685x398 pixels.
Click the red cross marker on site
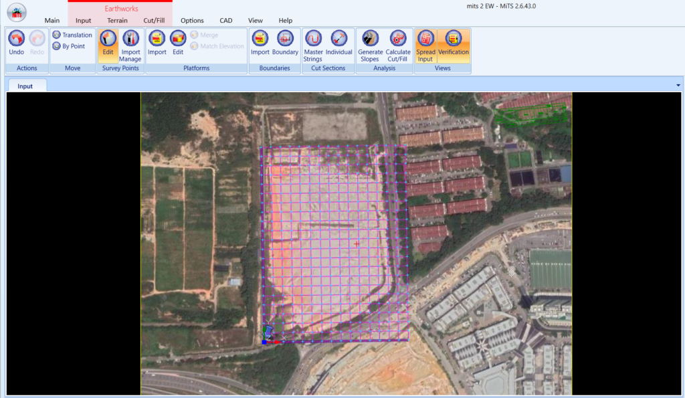pyautogui.click(x=357, y=243)
